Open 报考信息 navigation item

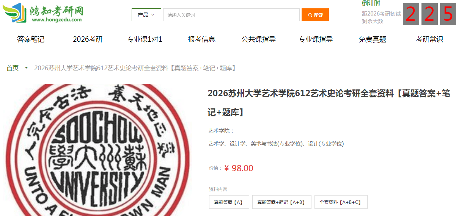pos(201,39)
